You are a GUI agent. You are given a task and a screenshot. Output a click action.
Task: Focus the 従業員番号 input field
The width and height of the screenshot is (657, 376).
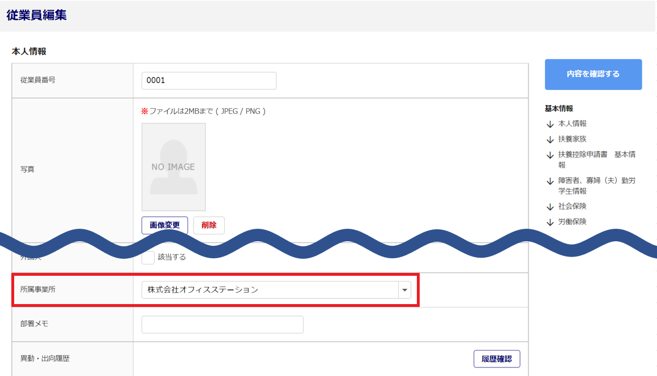pos(208,81)
